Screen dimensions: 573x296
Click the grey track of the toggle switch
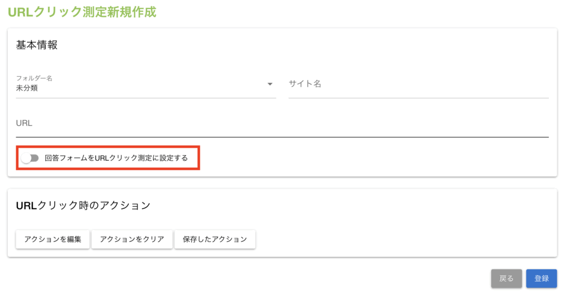tap(35, 158)
